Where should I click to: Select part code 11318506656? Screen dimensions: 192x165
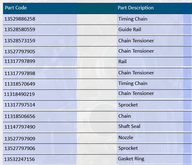tap(20, 116)
